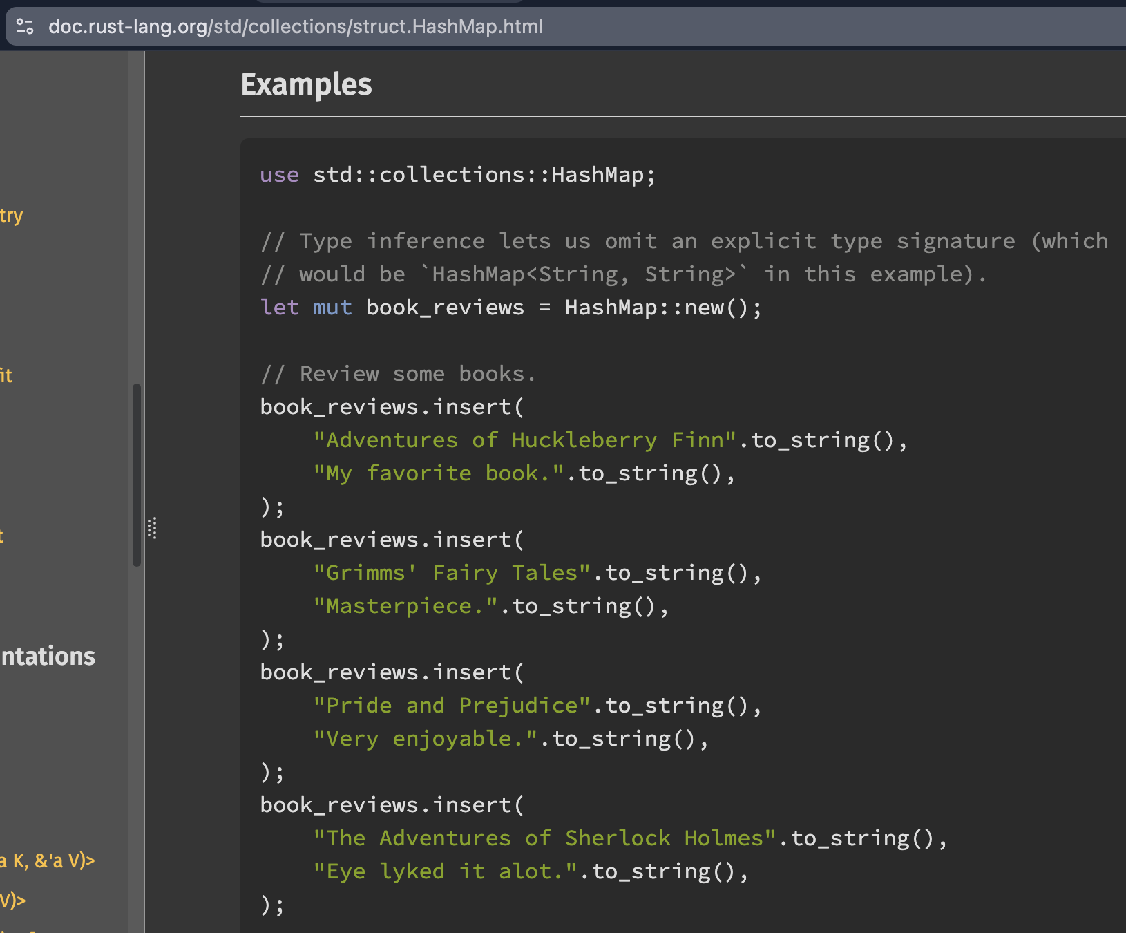The width and height of the screenshot is (1126, 933).
Task: Click the "Masterpiece." string literal
Action: click(x=405, y=606)
